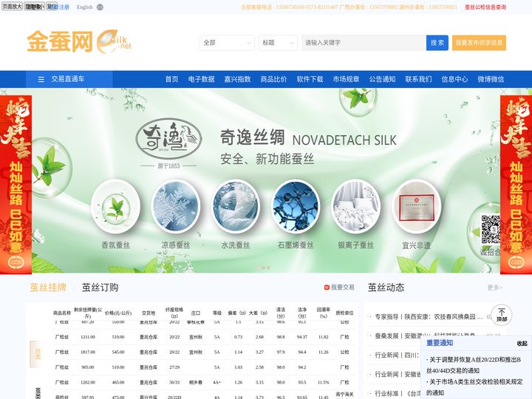
Task: Open the 标题 search-type dropdown
Action: pyautogui.click(x=278, y=43)
